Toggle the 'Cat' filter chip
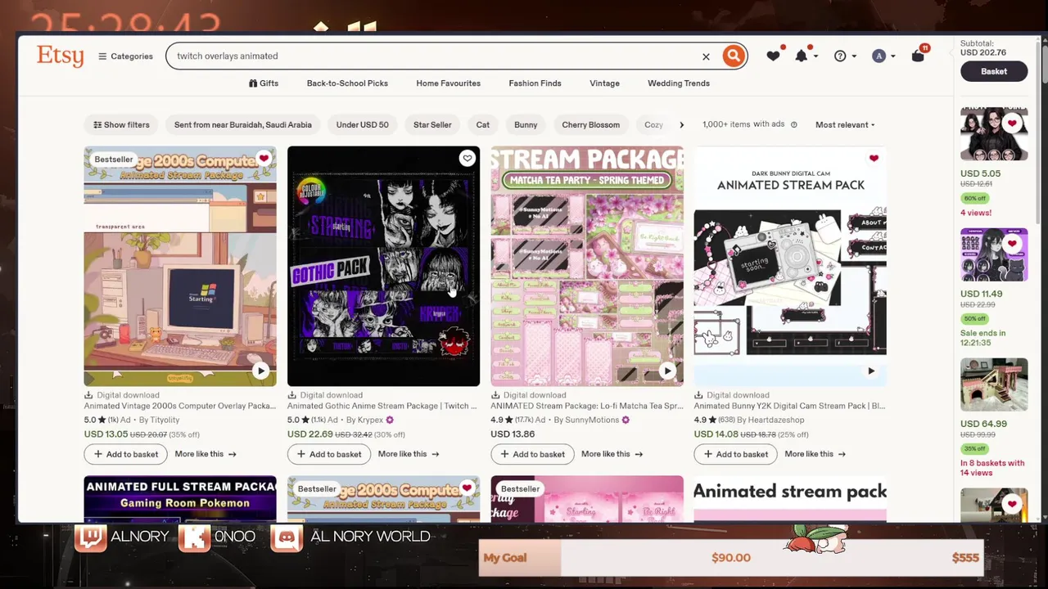The image size is (1048, 589). (483, 125)
